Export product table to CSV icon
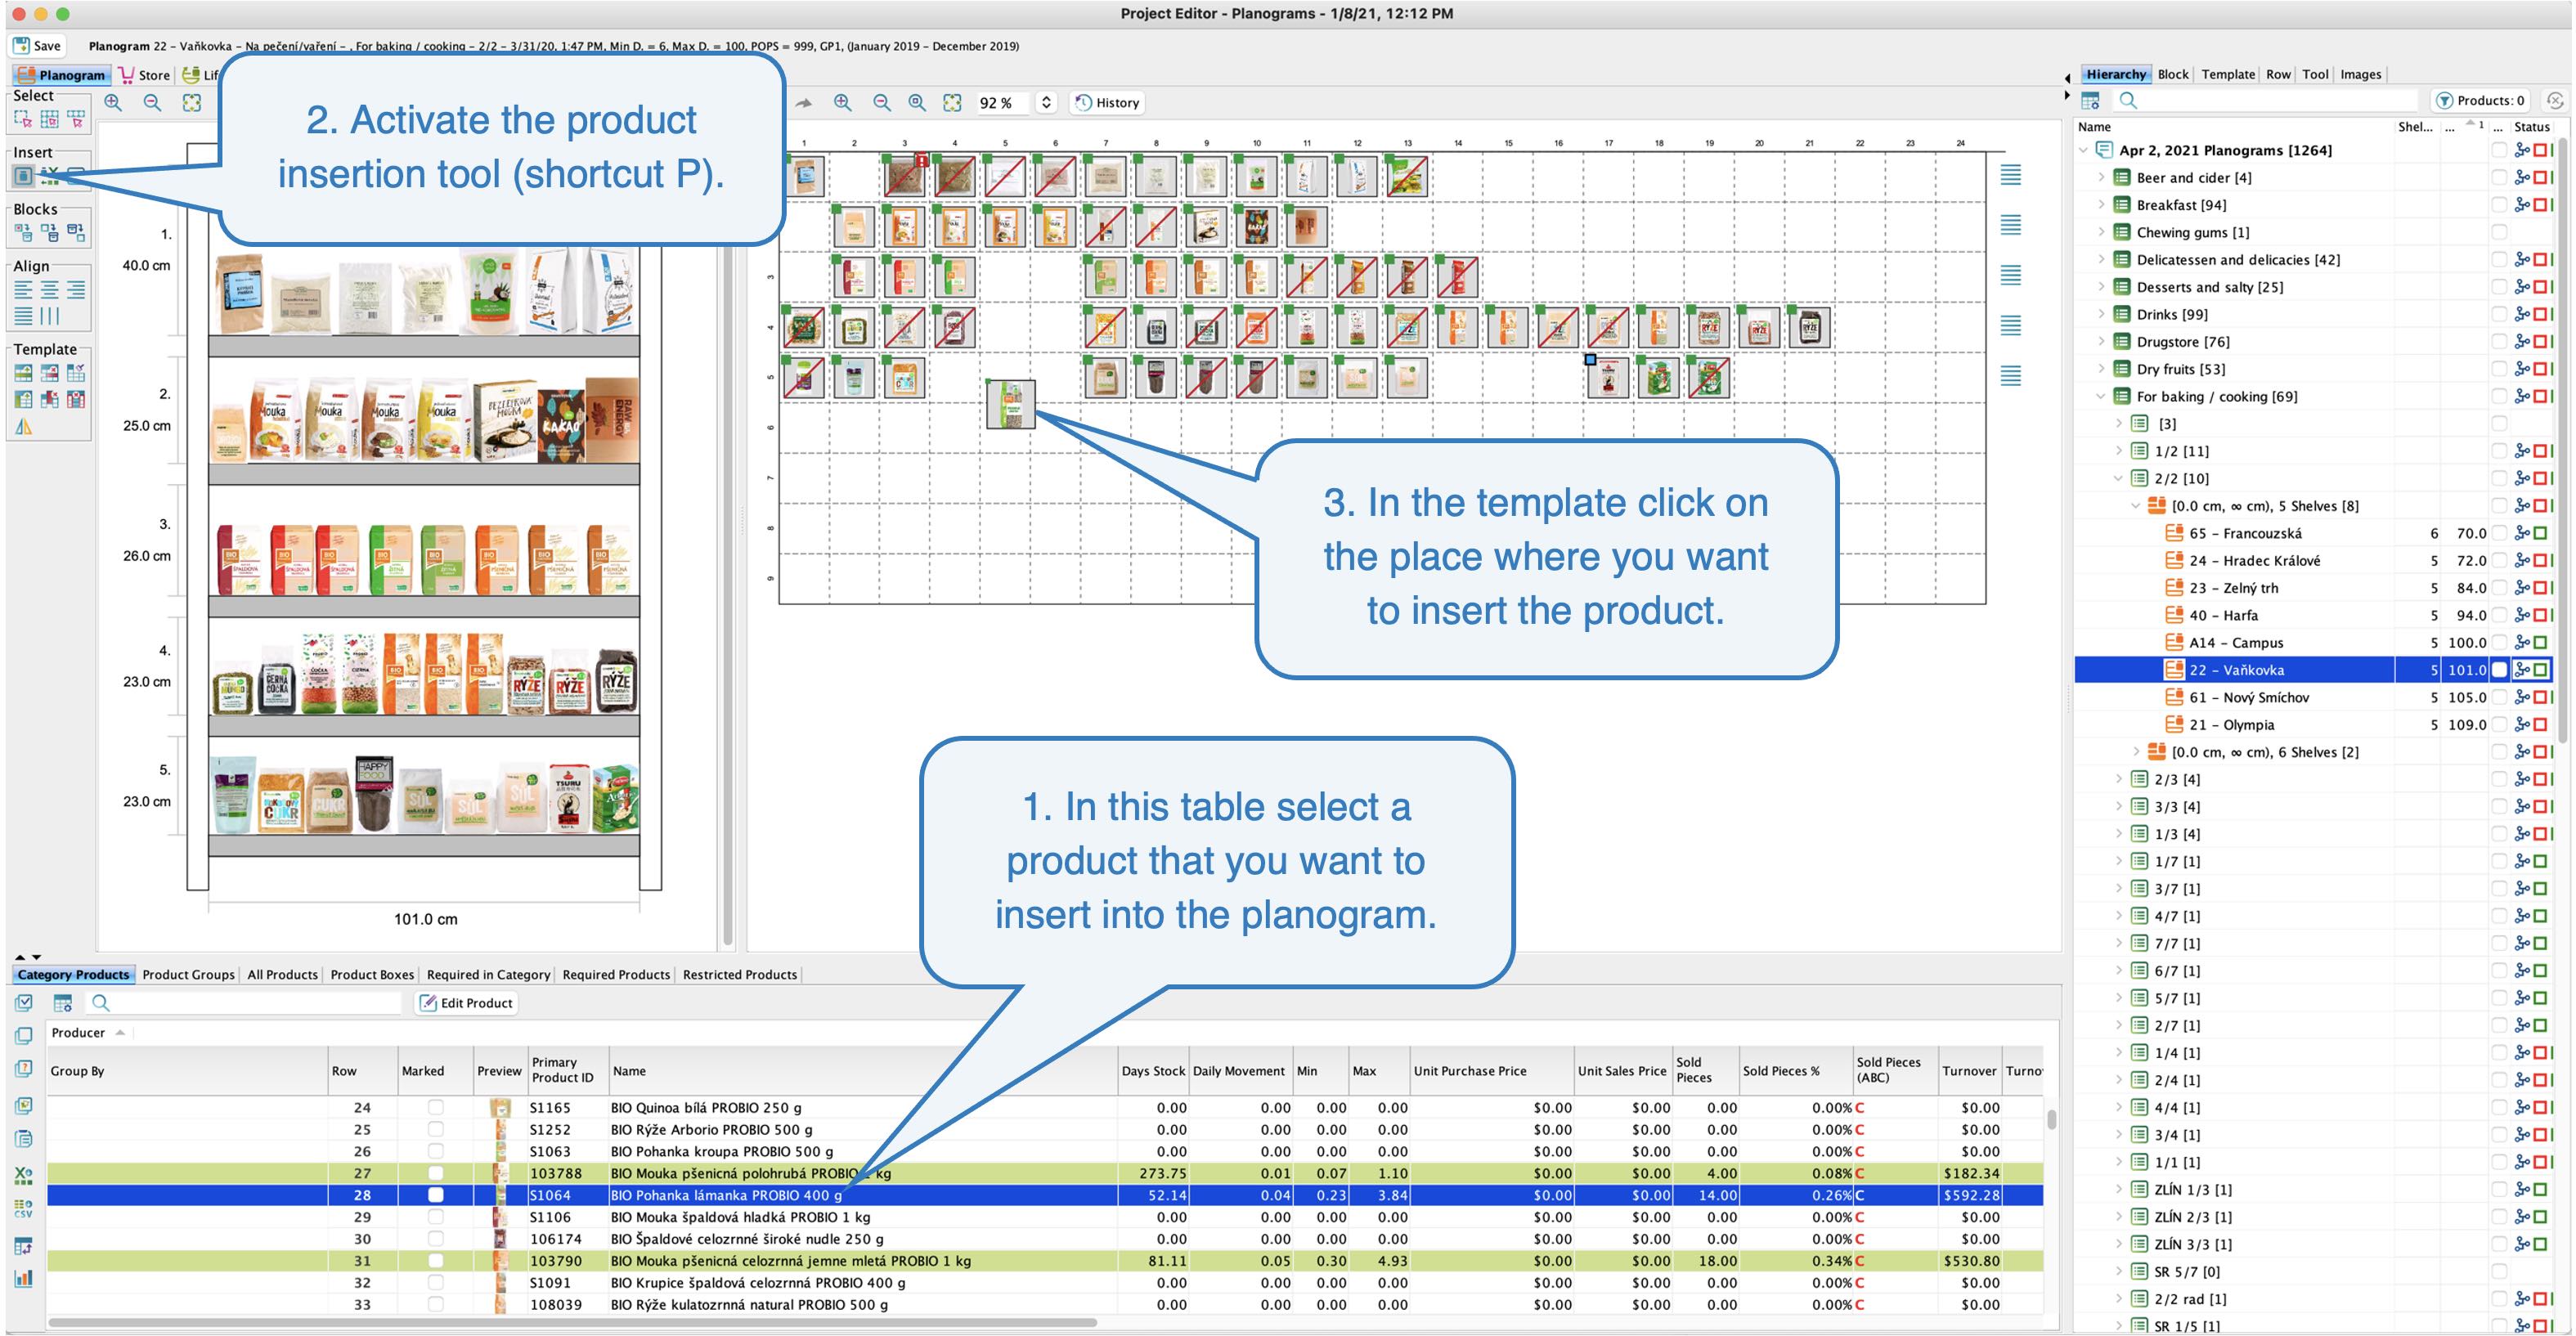The width and height of the screenshot is (2576, 1336). (x=24, y=1209)
